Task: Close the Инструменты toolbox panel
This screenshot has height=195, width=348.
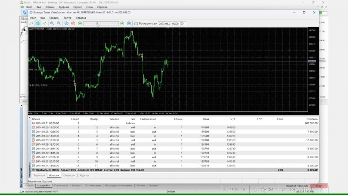Action: (30, 118)
